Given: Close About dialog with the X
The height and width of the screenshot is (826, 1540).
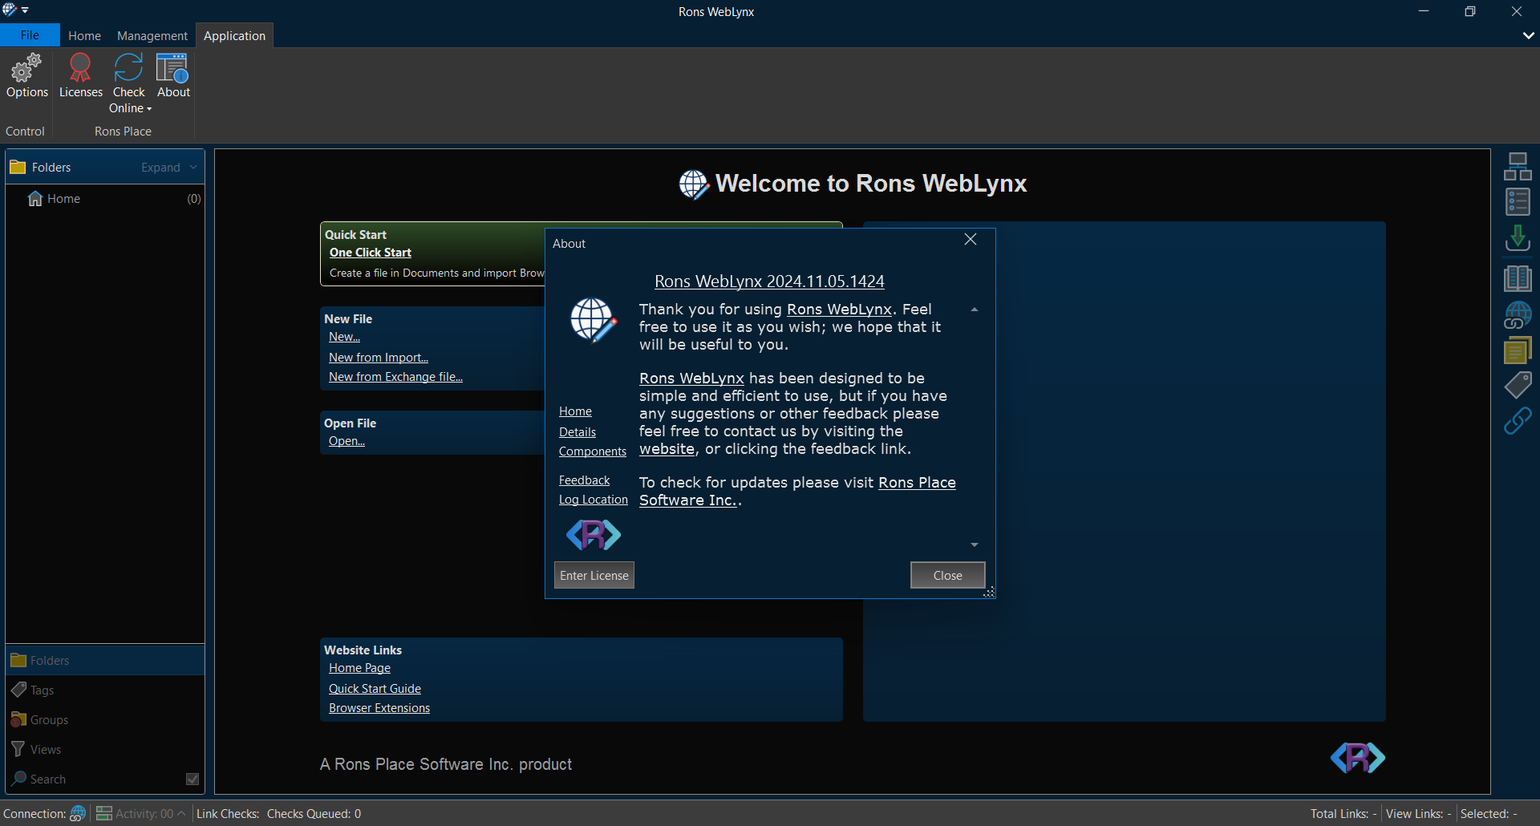Looking at the screenshot, I should (970, 240).
